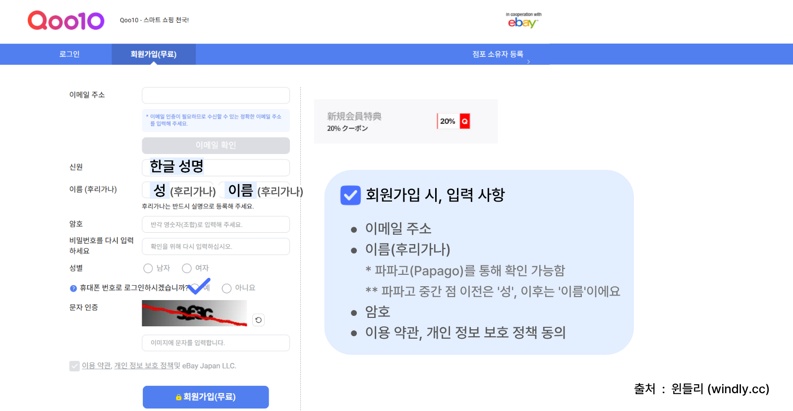The width and height of the screenshot is (793, 411).
Task: Toggle the terms agreement checkbox
Action: 74,366
